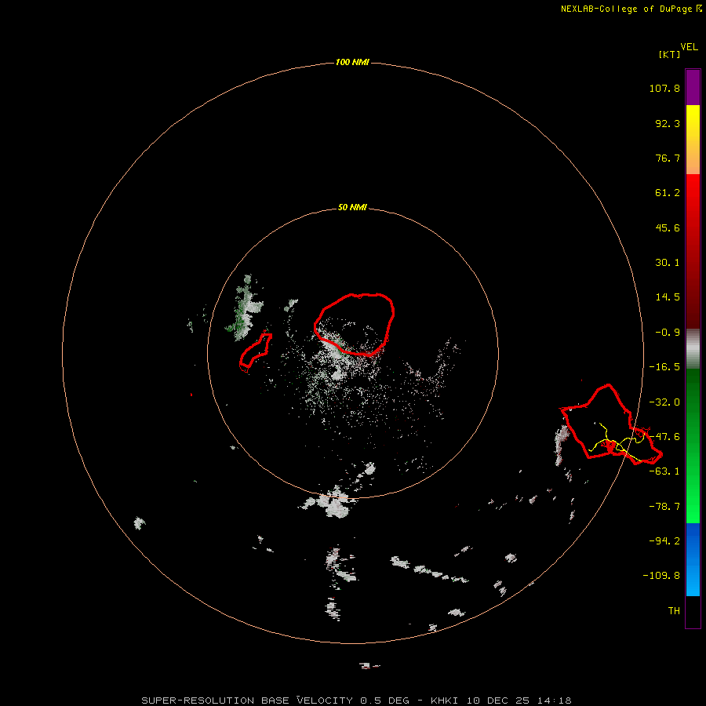Pick the gray near-zero segment of the color bar
Viewport: 706px width, 706px height.
(693, 348)
